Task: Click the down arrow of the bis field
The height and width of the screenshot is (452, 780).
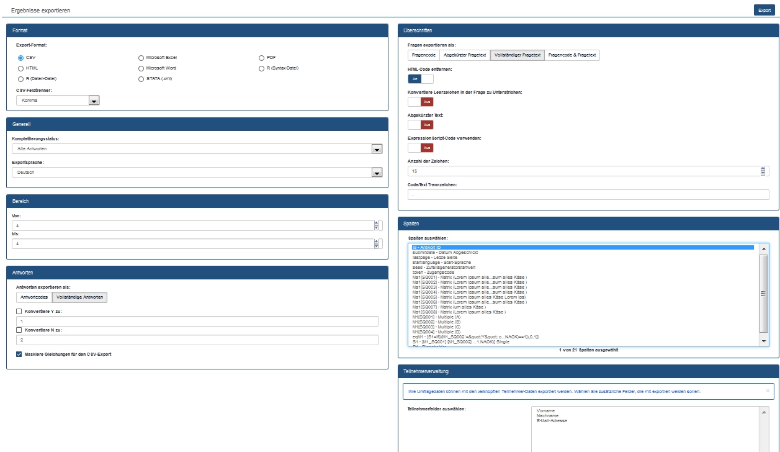Action: 376,246
